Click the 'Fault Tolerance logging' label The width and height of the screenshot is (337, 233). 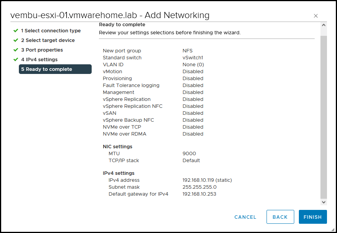[x=131, y=85]
